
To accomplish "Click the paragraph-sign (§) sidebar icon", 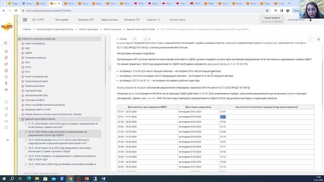I will pyautogui.click(x=6, y=83).
